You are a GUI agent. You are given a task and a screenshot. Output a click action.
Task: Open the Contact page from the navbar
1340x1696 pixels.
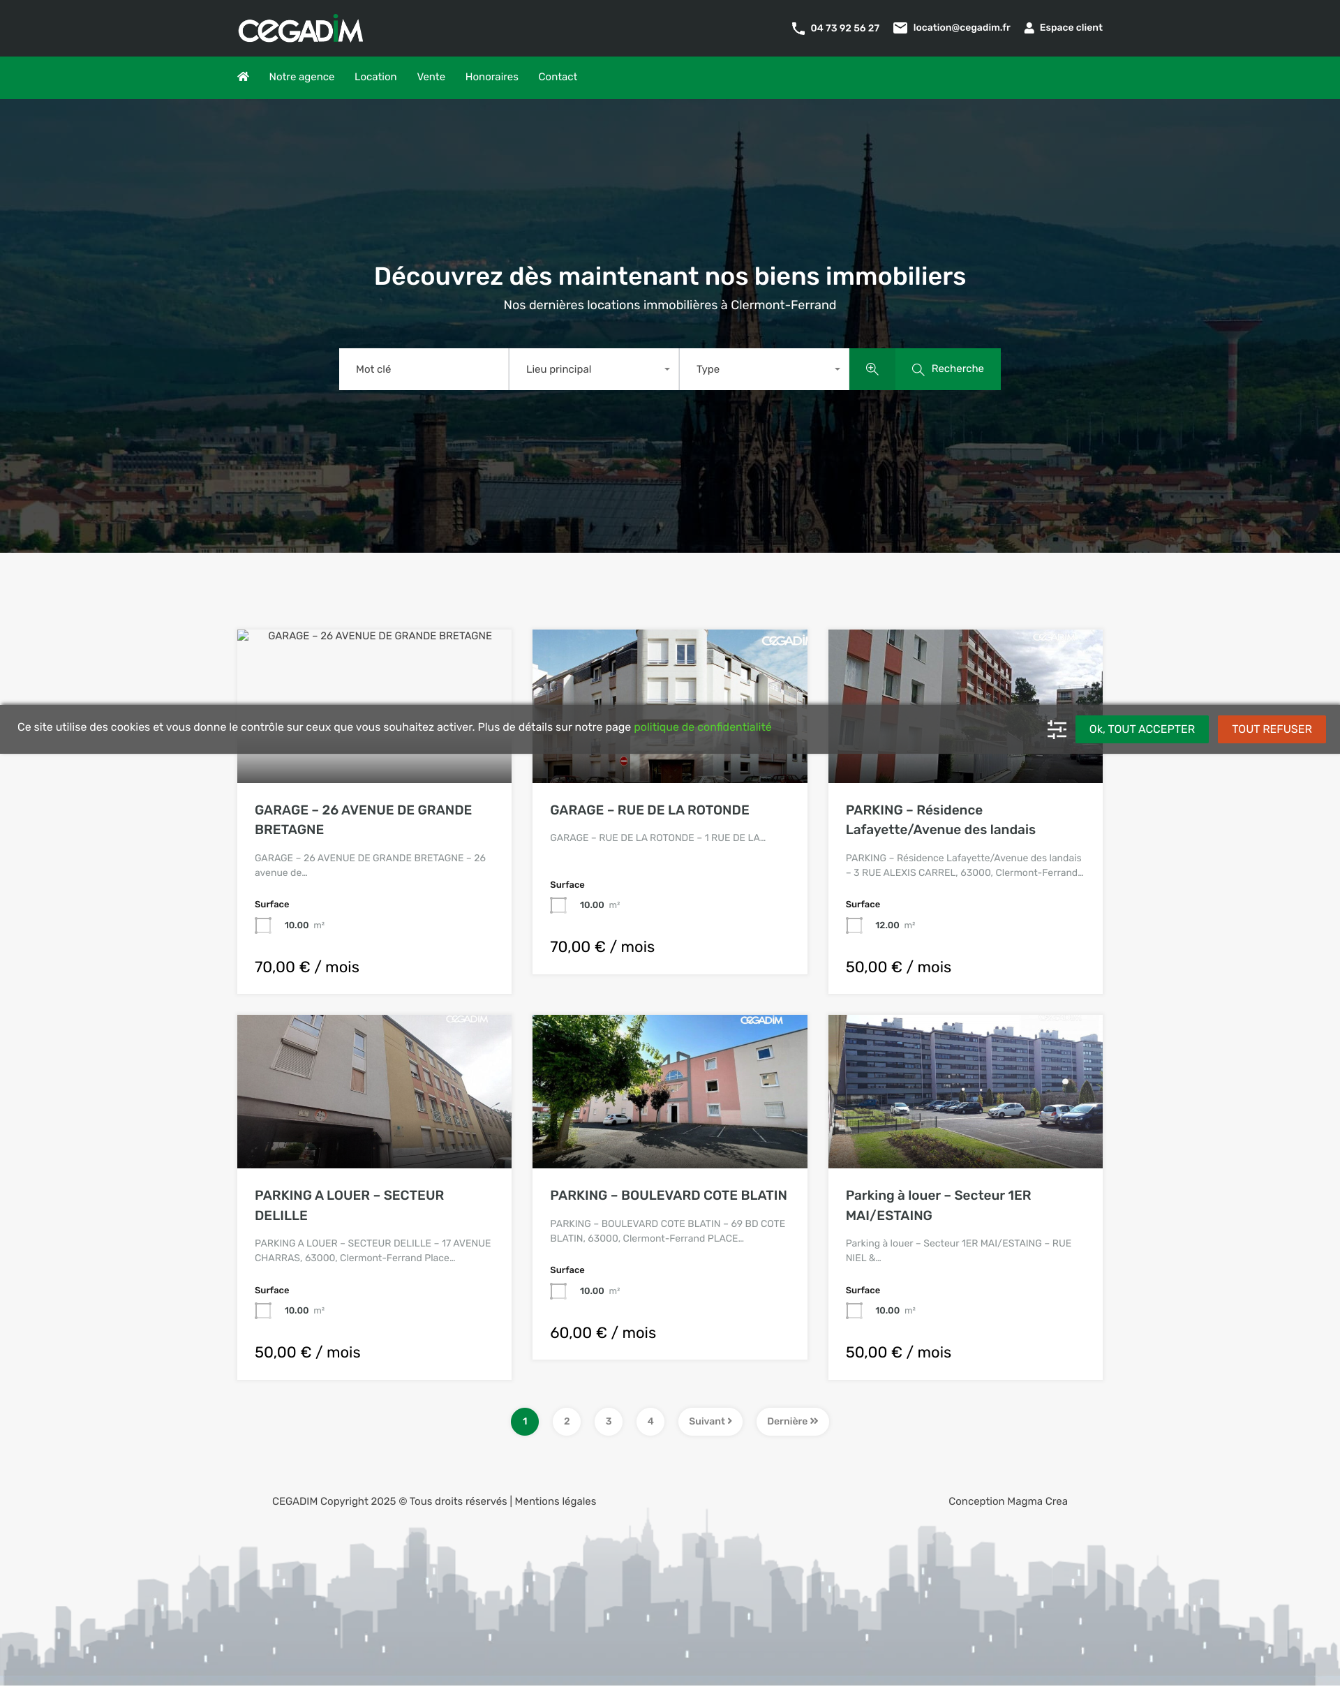coord(557,77)
